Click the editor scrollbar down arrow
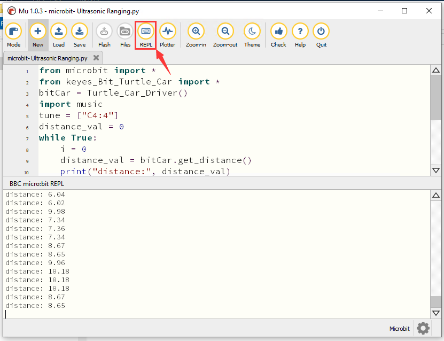Image resolution: width=444 pixels, height=341 pixels. coord(436,170)
